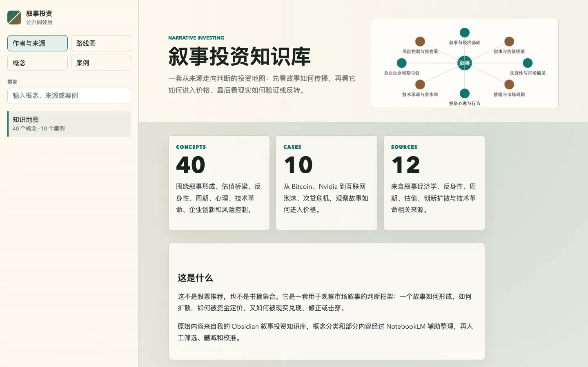Select the 企业生命周期与创 node circle

402,63
